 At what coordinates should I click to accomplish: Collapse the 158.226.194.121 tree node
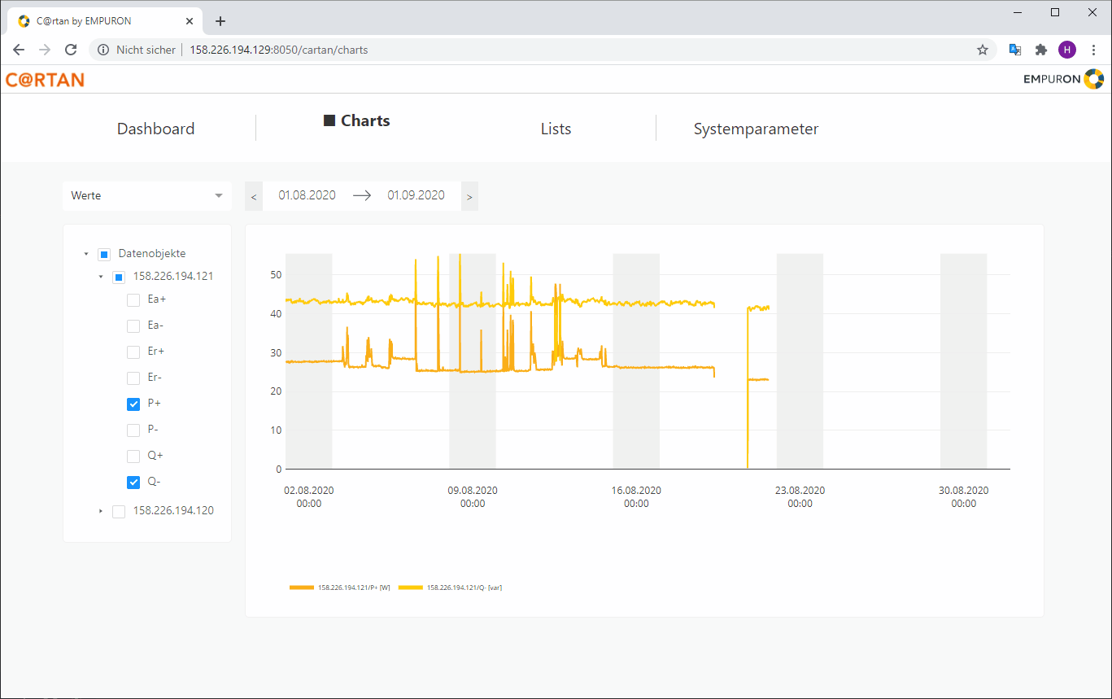click(x=101, y=277)
